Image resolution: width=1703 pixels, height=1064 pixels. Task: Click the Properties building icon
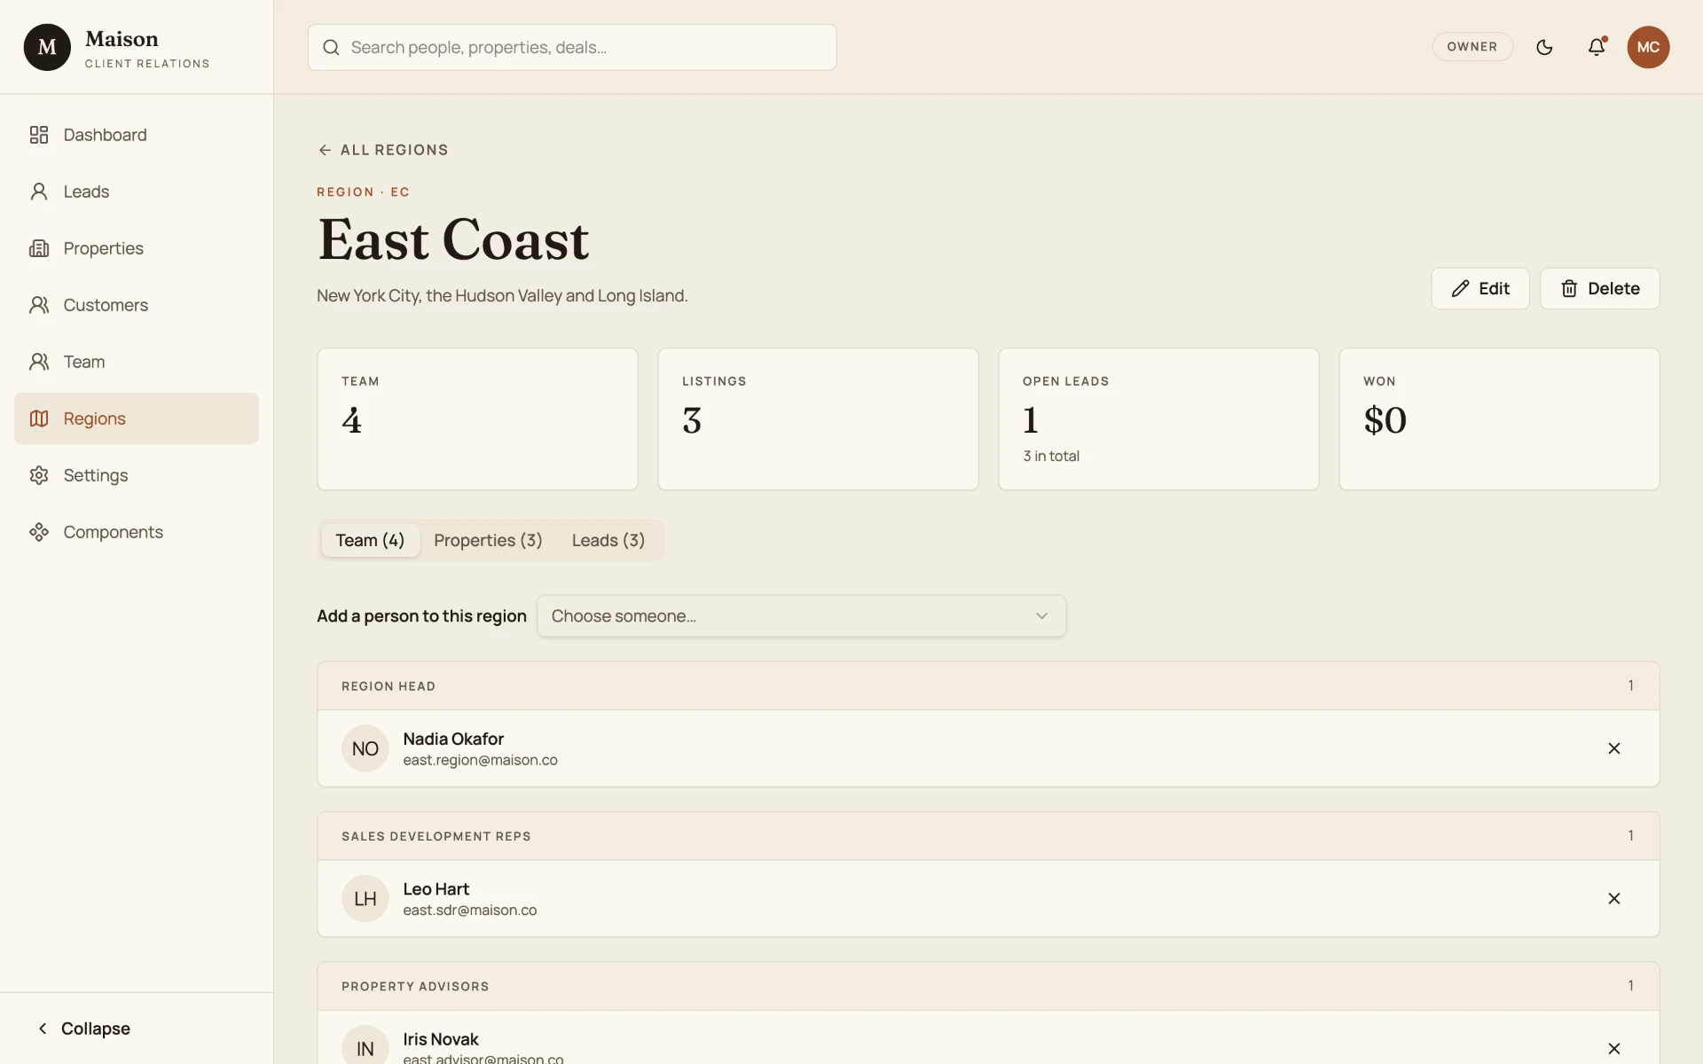click(x=39, y=248)
